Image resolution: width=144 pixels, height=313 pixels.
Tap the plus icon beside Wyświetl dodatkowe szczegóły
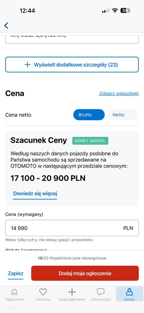(27, 65)
